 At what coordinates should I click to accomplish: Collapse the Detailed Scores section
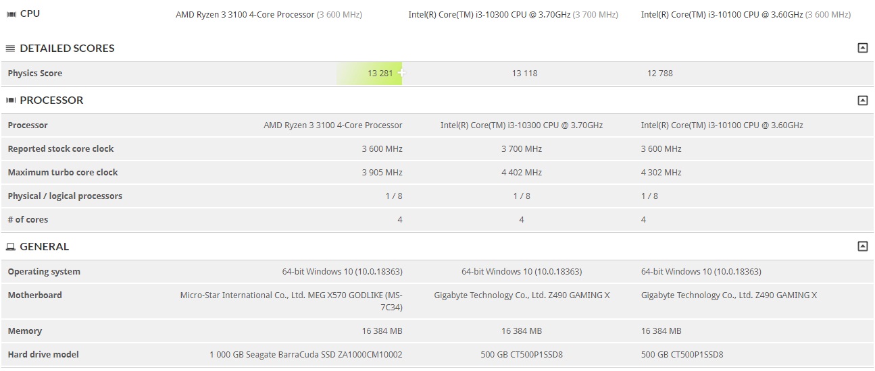[862, 49]
